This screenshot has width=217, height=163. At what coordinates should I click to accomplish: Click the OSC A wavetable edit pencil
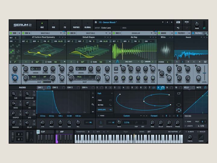pyautogui.click(x=64, y=45)
